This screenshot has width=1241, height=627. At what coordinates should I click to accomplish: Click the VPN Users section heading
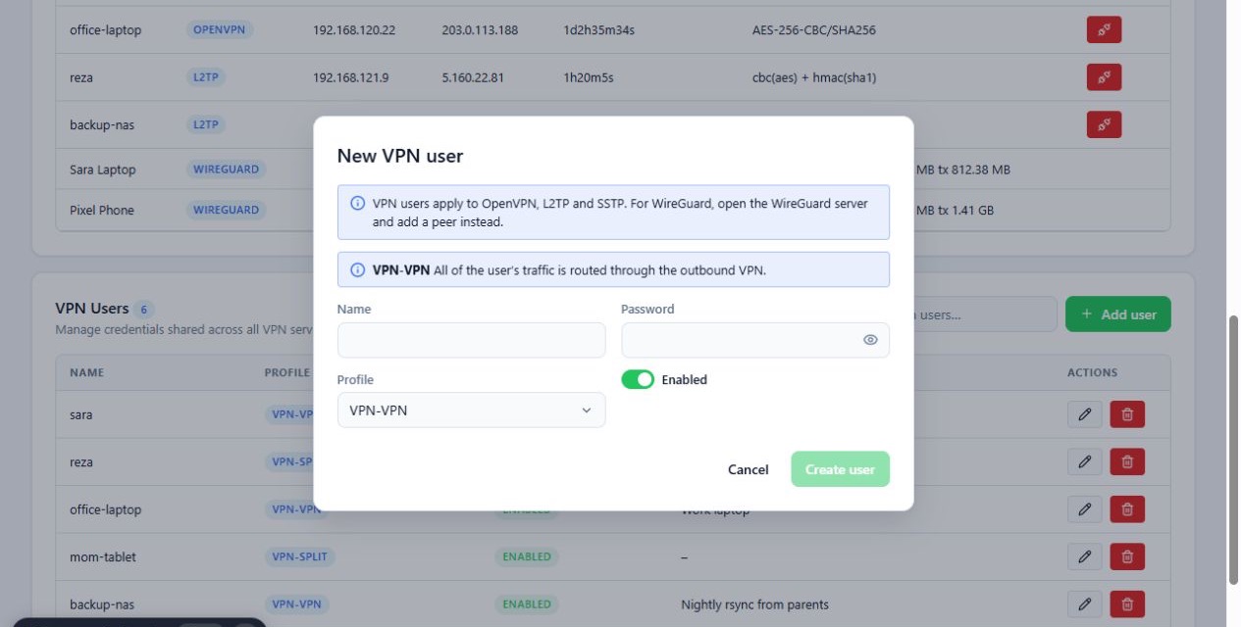(92, 308)
